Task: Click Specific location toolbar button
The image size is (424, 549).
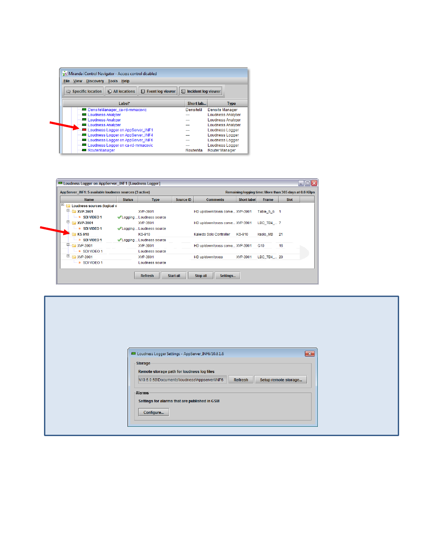Action: [x=84, y=91]
